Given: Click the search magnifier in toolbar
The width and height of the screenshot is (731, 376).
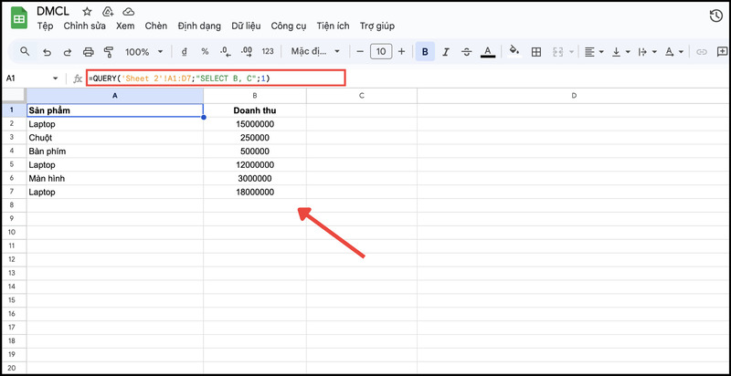Looking at the screenshot, I should click(26, 51).
